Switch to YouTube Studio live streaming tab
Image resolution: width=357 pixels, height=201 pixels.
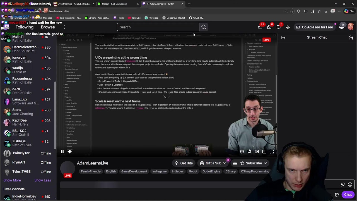point(74,4)
